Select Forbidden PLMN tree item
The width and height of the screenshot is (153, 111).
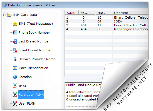[31, 95]
